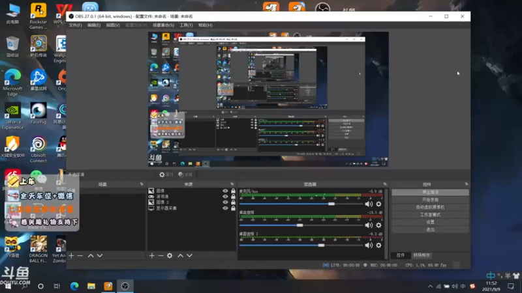The width and height of the screenshot is (522, 293).
Task: Pop out the 场景 dock panel
Action: pyautogui.click(x=142, y=184)
